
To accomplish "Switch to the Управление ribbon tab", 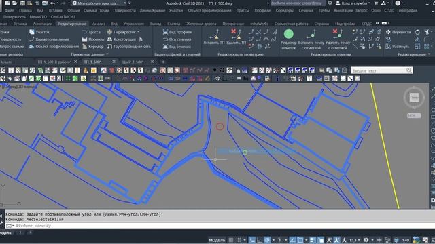I will pyautogui.click(x=133, y=24).
